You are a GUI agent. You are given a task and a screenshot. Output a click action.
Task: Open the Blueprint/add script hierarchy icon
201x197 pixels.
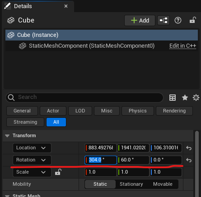[x=164, y=20]
